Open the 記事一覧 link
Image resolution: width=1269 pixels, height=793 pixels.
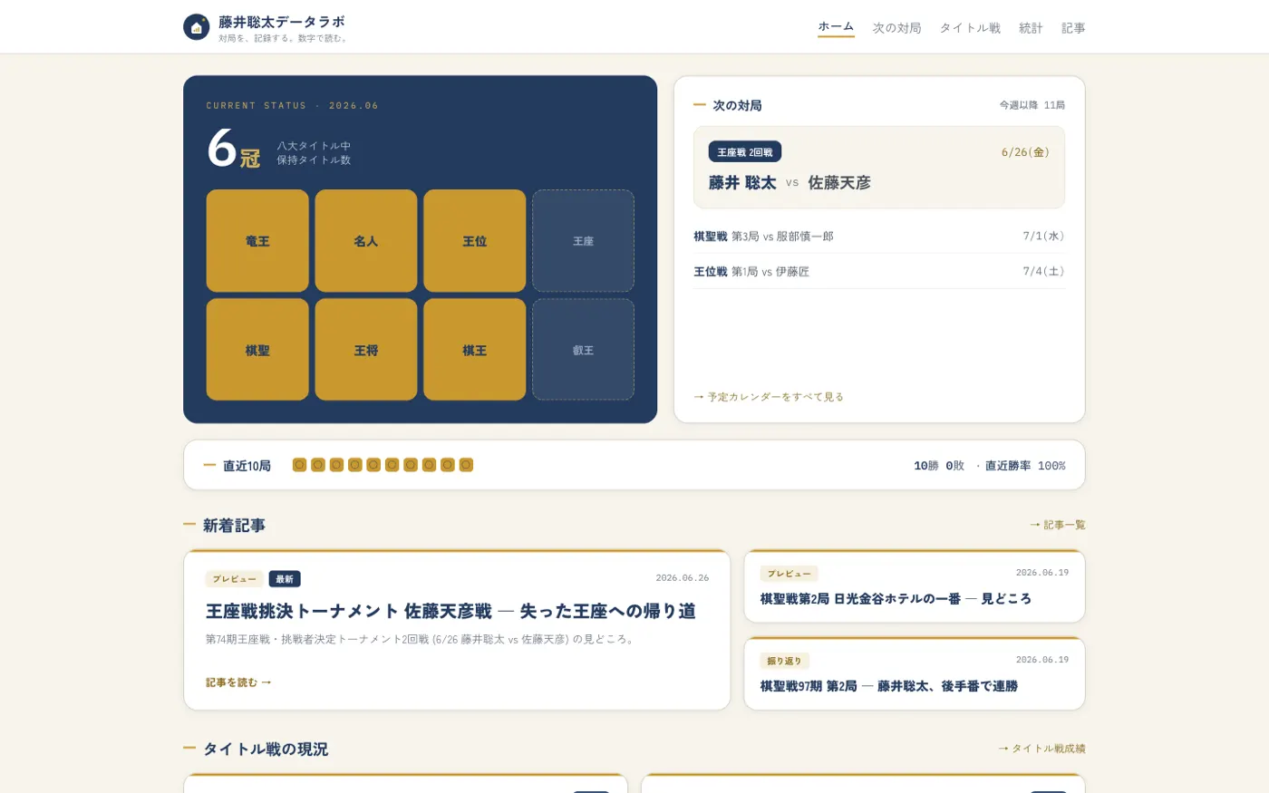pyautogui.click(x=1058, y=525)
